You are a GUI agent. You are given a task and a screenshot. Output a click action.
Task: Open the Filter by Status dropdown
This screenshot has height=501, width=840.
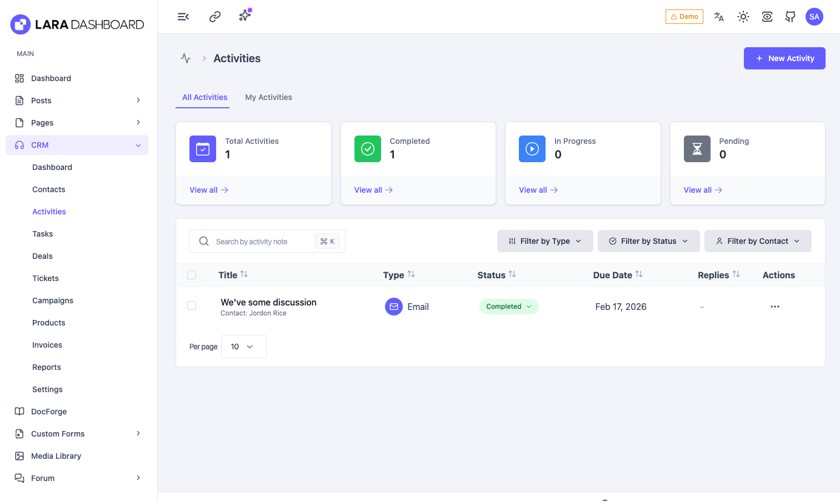point(648,241)
